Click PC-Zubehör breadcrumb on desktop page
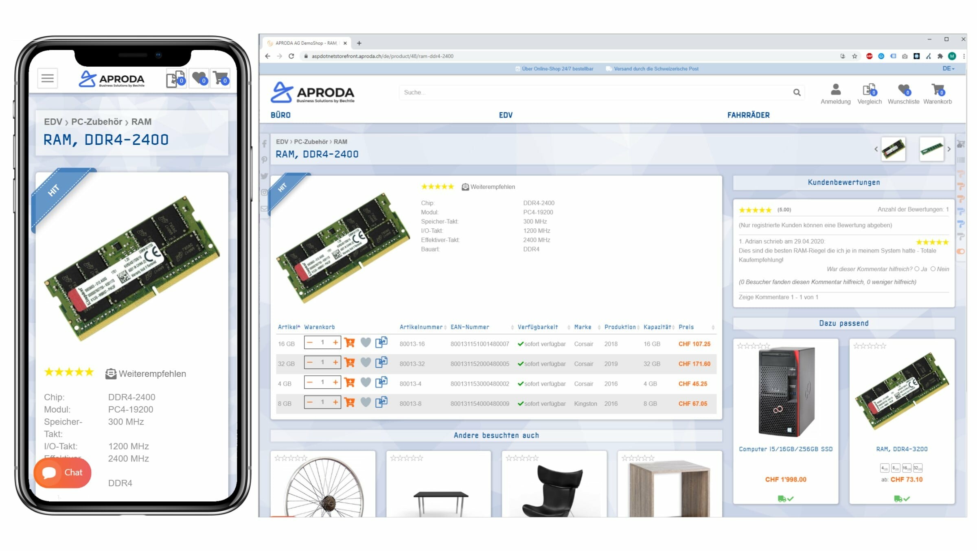 click(x=311, y=142)
